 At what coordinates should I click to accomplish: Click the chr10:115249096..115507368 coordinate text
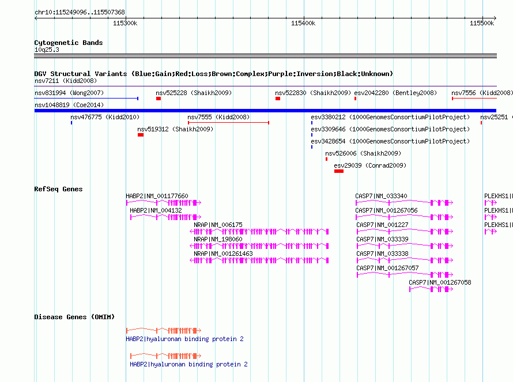point(80,12)
